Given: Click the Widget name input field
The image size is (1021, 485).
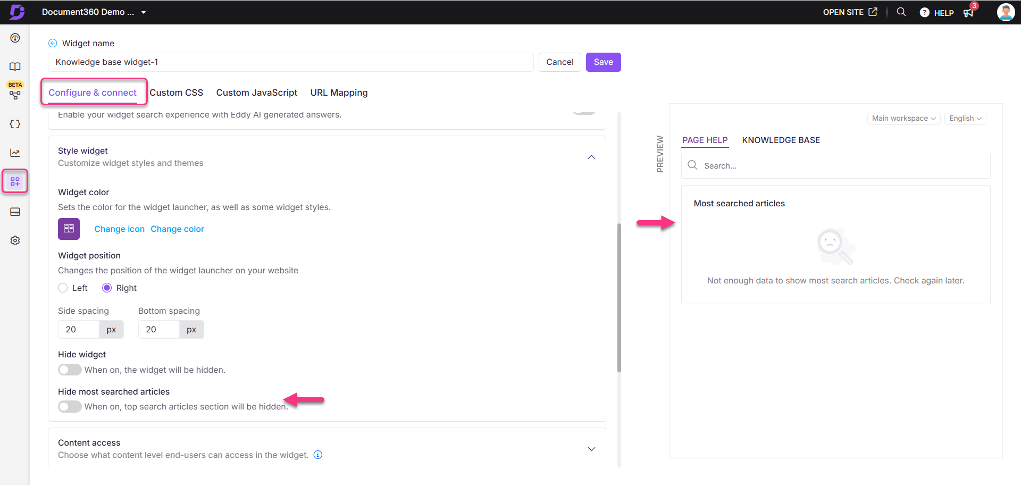Looking at the screenshot, I should click(290, 62).
